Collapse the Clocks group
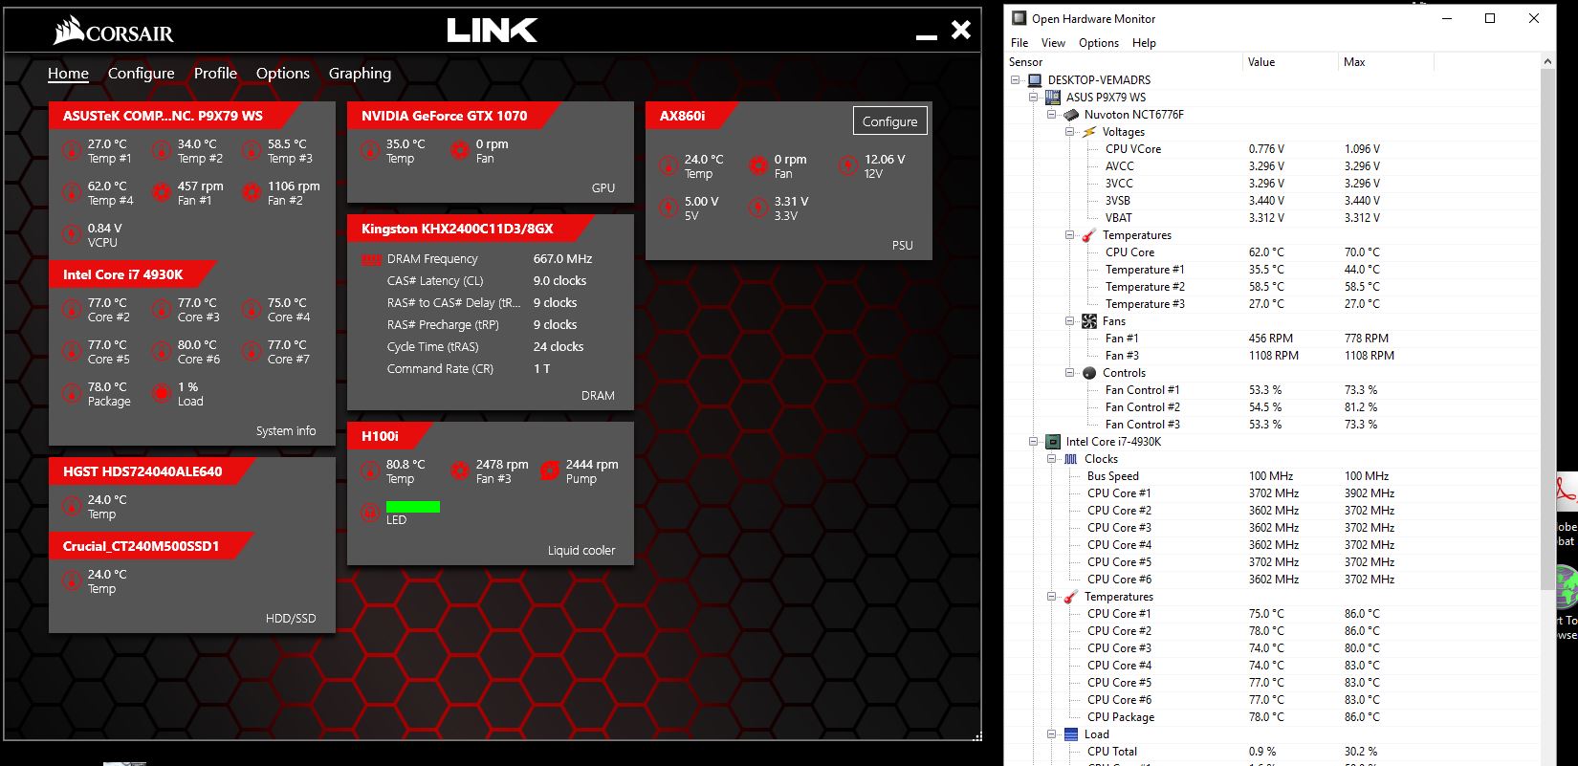This screenshot has height=766, width=1578. (1052, 459)
